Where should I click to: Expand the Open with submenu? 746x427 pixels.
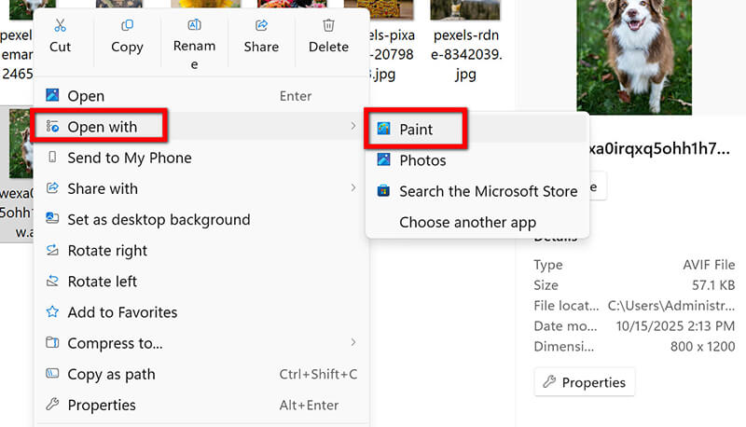point(103,127)
